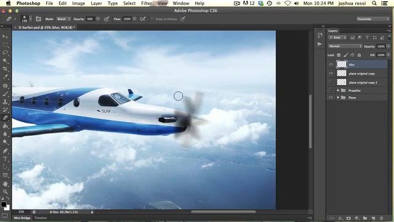Click the new adjustment layer icon
The width and height of the screenshot is (394, 222).
[357, 218]
